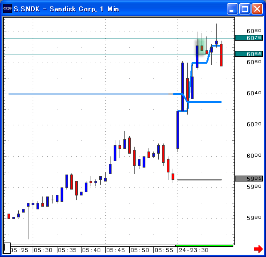The image size is (266, 257).
Task: Click the 6000 price scale label
Action: click(x=254, y=156)
